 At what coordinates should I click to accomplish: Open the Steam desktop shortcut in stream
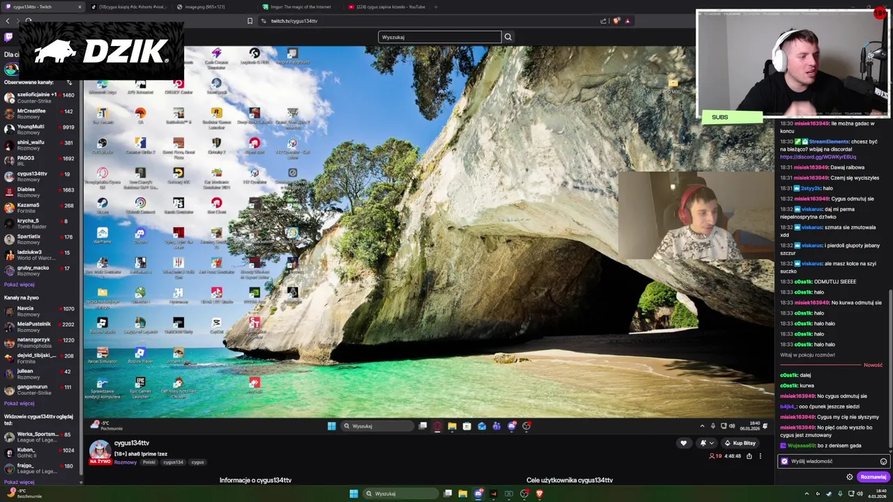[103, 206]
